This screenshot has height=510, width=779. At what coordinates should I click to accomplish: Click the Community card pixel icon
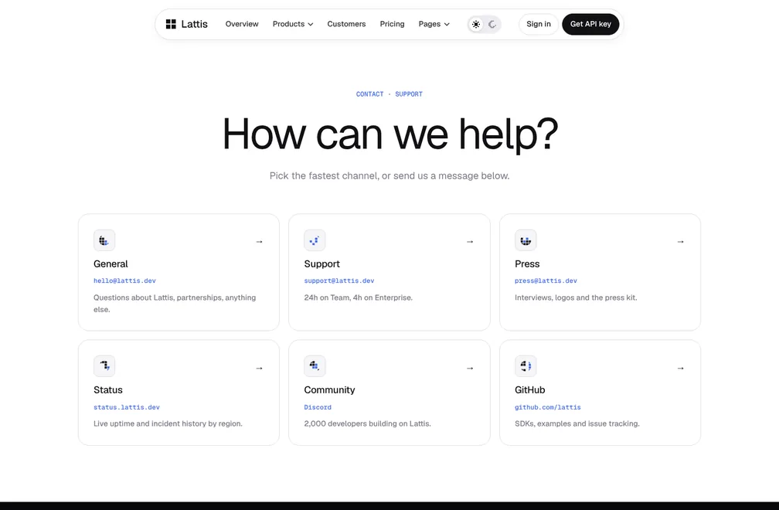(x=315, y=366)
